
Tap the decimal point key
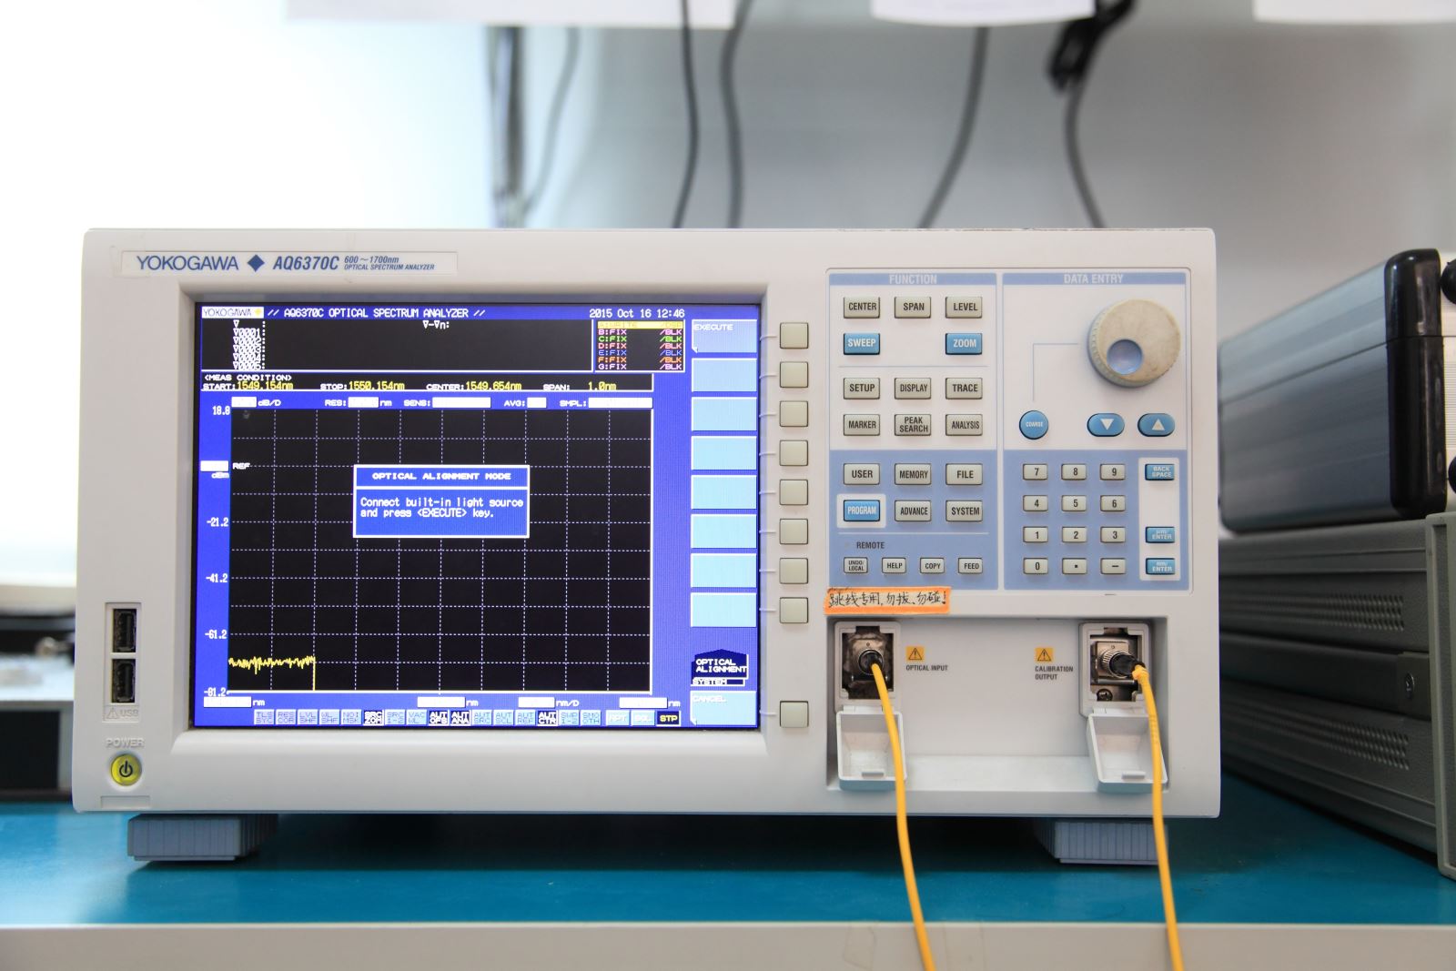1075,566
